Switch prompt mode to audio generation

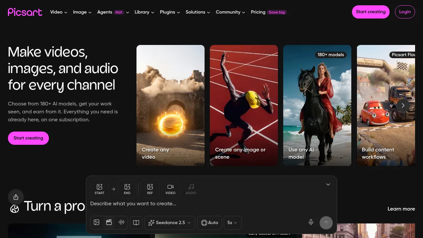122,222
